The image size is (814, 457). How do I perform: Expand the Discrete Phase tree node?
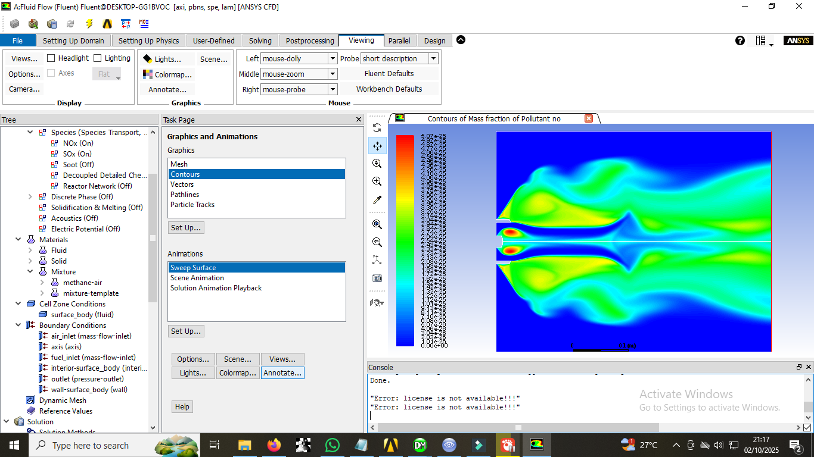point(30,197)
